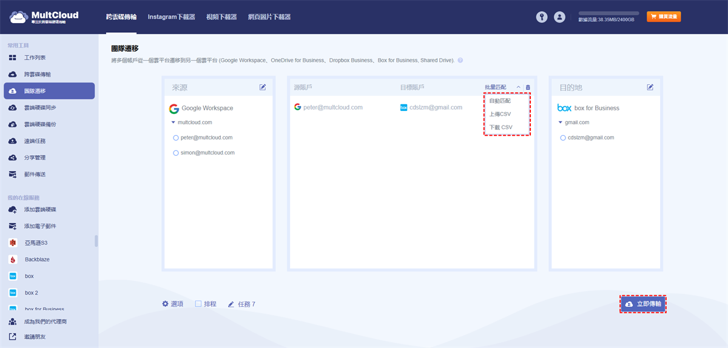Select the peter@multcloud.com radio button
The width and height of the screenshot is (728, 348).
[x=176, y=138]
